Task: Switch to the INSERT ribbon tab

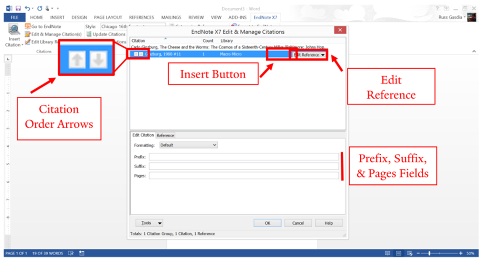Action: [57, 17]
